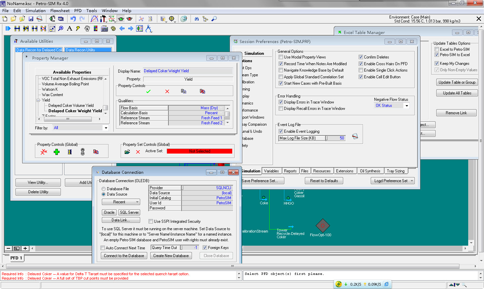
Task: Enable Single Click Actions checkbox
Action: (x=361, y=70)
